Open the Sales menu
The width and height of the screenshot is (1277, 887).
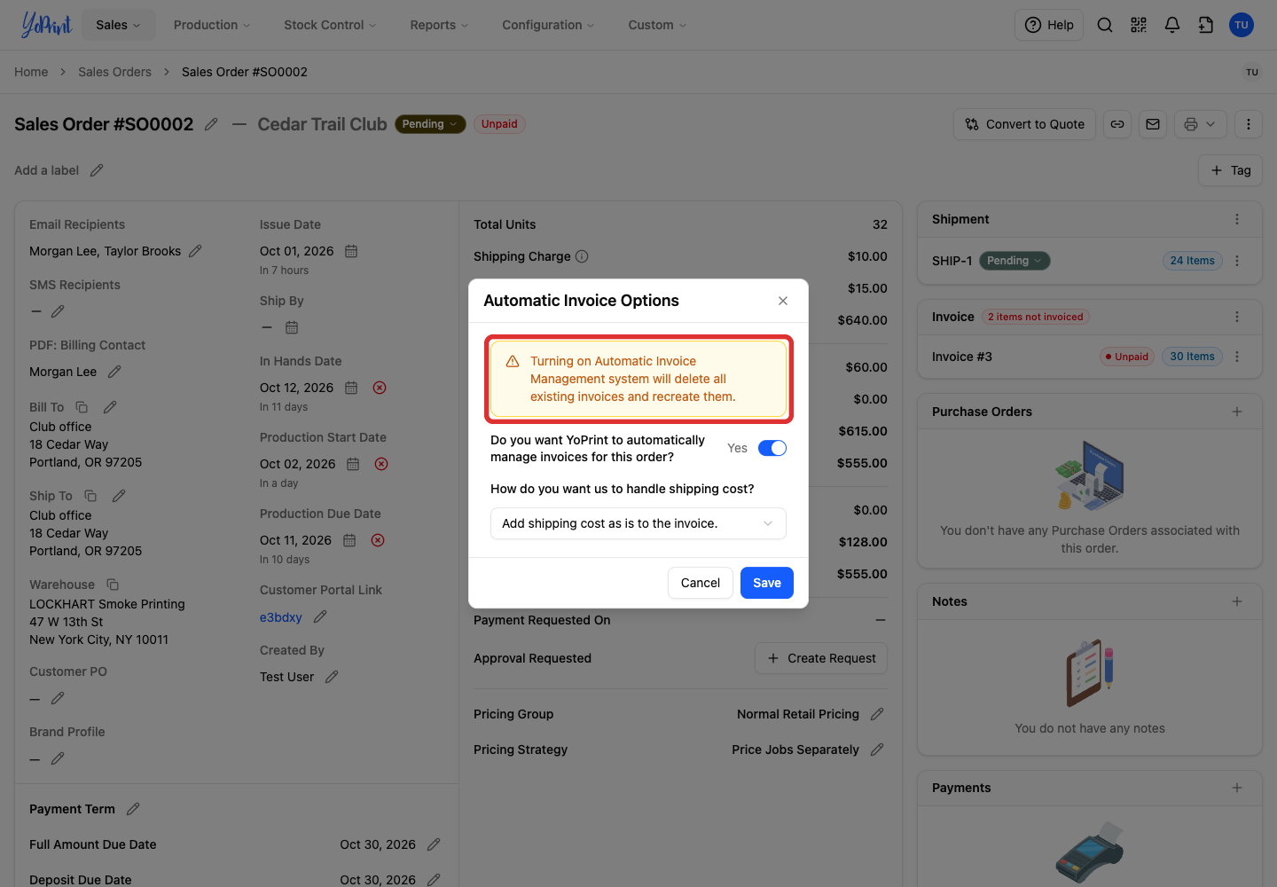[119, 25]
